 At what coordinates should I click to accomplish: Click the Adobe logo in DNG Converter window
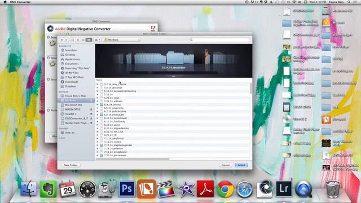click(x=153, y=29)
